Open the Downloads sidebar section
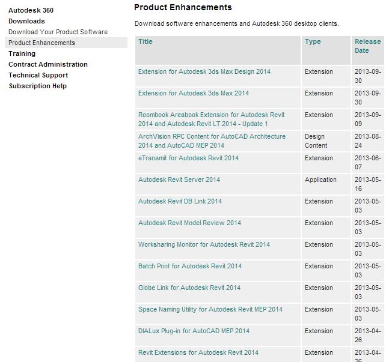Viewport: 389px width, 362px height. tap(26, 21)
